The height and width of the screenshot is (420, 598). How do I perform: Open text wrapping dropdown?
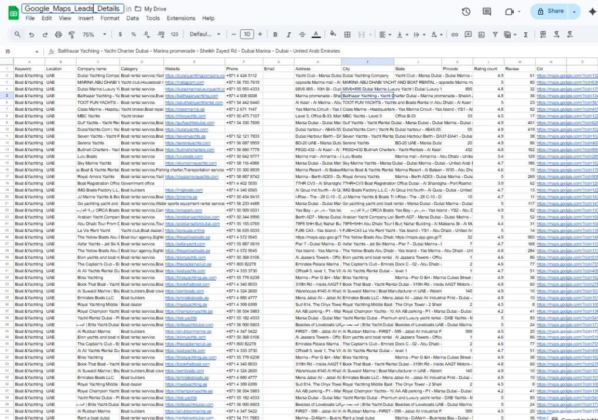pos(419,35)
